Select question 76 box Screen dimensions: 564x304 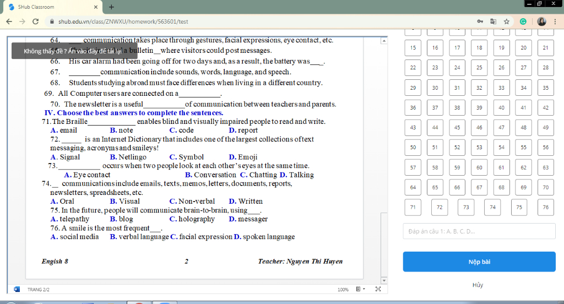click(546, 207)
